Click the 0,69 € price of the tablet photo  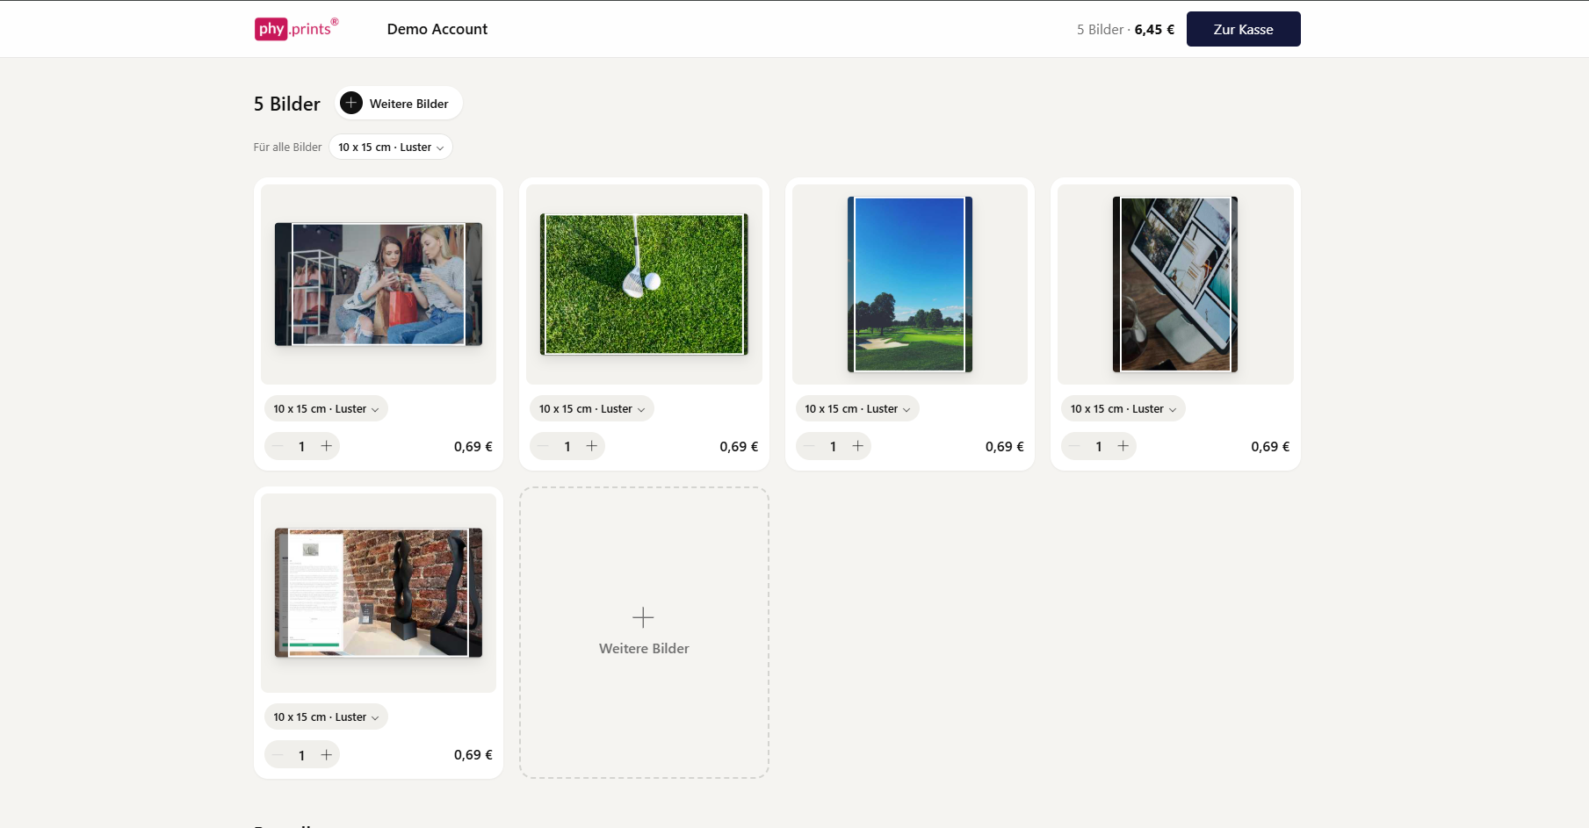(x=1270, y=446)
